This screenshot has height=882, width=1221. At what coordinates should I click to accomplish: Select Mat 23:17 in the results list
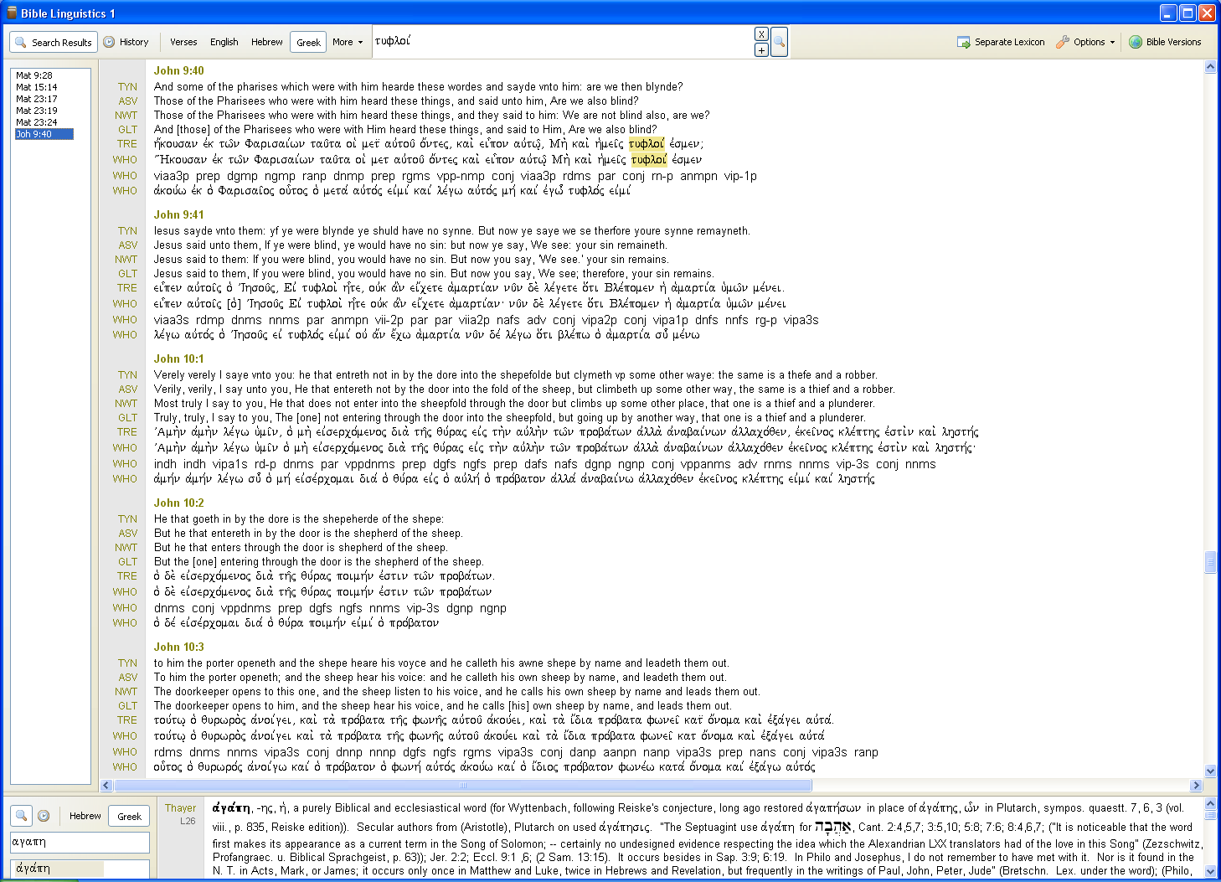pyautogui.click(x=37, y=99)
